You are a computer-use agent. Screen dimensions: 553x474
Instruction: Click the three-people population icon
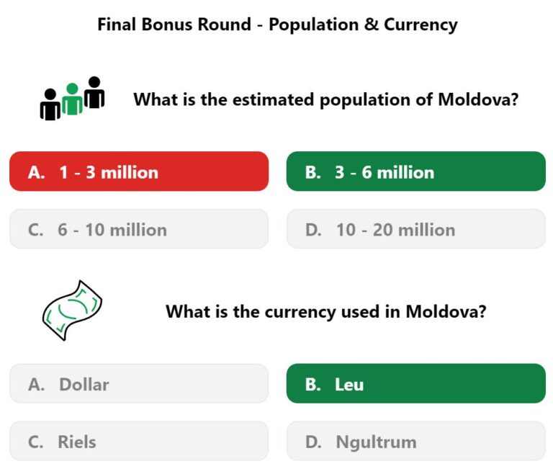coord(72,99)
